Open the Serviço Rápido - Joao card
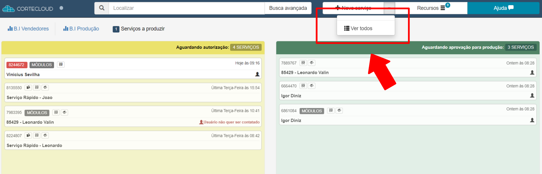This screenshot has width=542, height=174. (133, 93)
